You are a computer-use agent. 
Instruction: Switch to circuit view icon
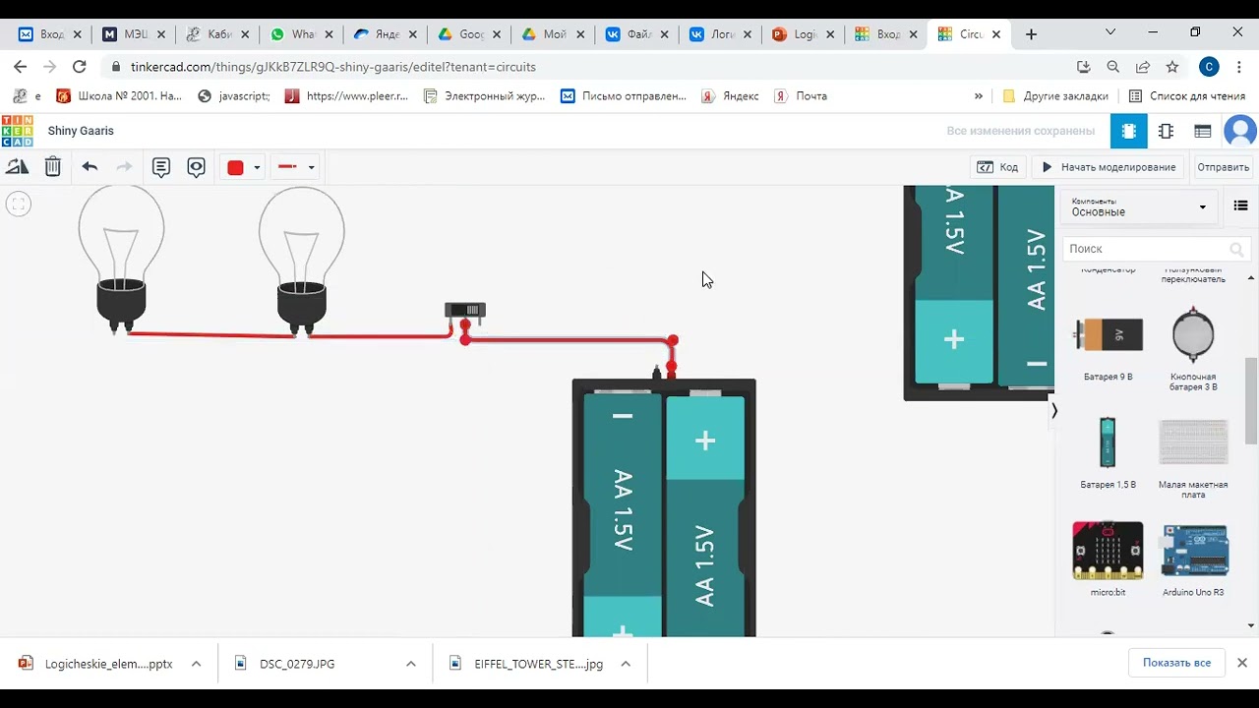[1129, 131]
